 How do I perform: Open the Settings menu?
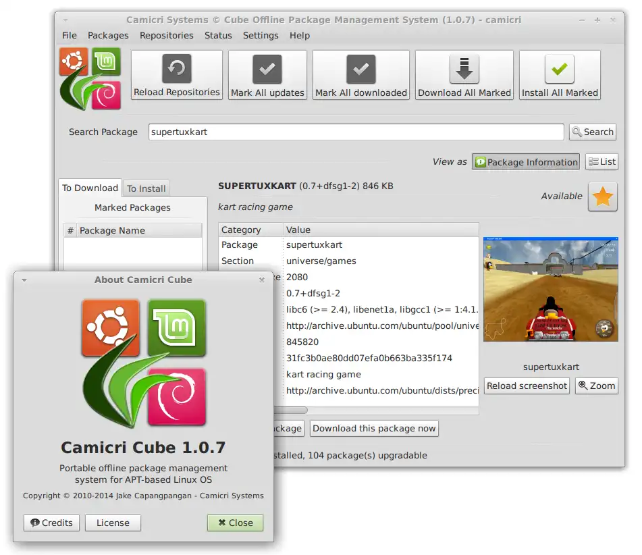(261, 36)
